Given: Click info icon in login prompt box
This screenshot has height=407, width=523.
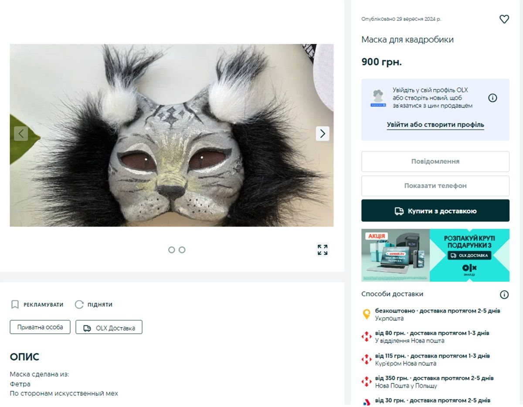Looking at the screenshot, I should point(492,98).
